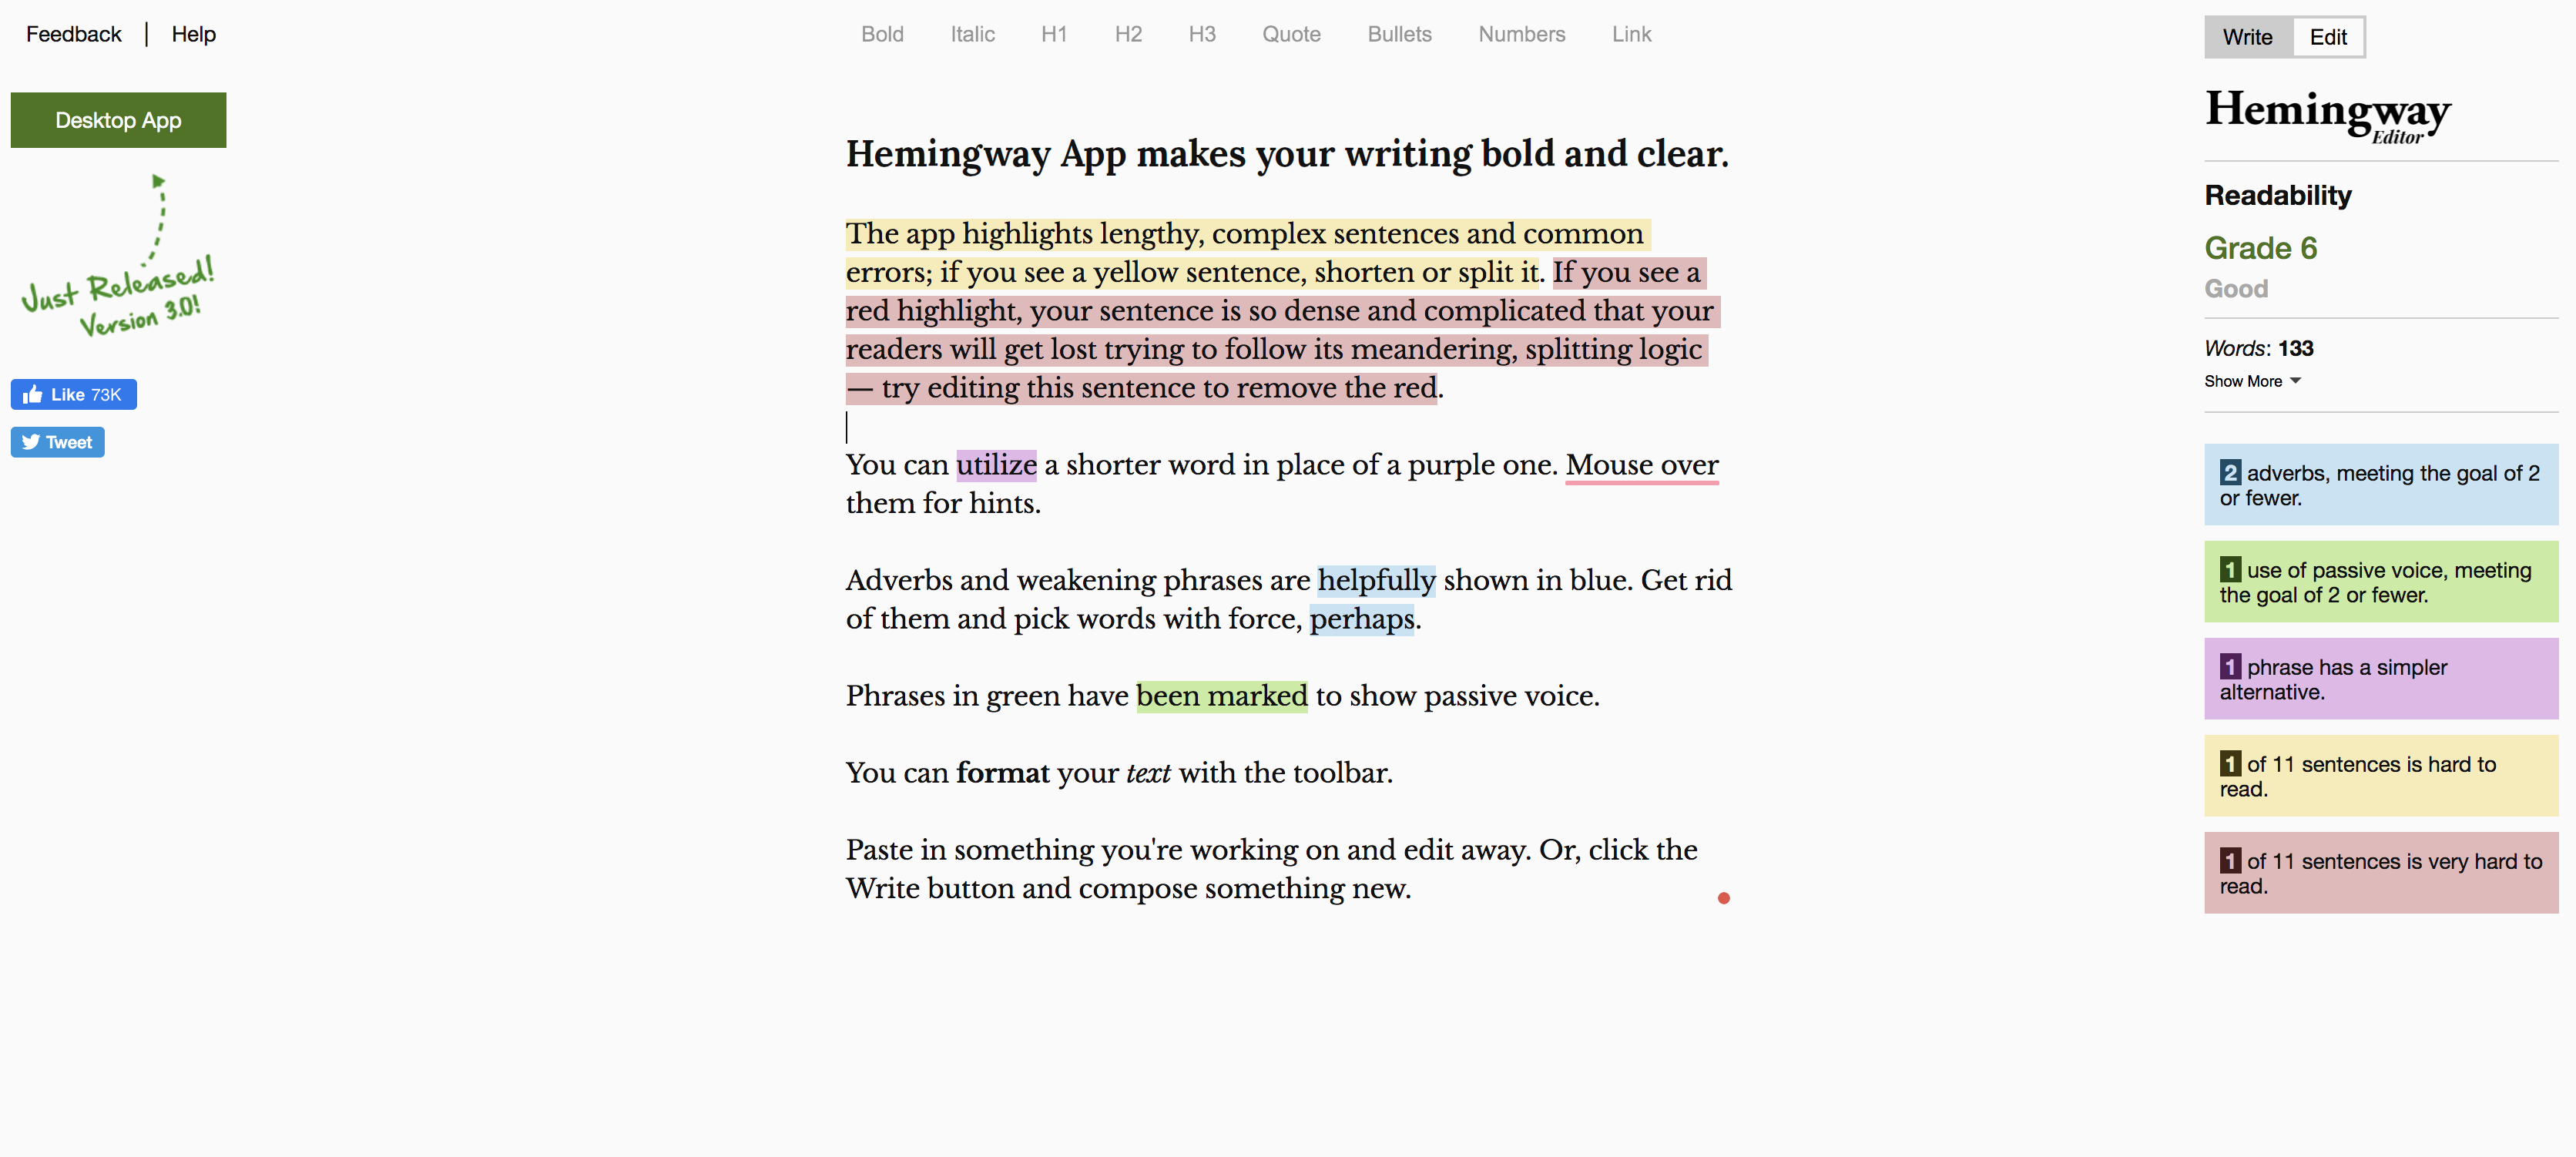Click the Quote formatting icon
The width and height of the screenshot is (2576, 1157).
coord(1293,33)
